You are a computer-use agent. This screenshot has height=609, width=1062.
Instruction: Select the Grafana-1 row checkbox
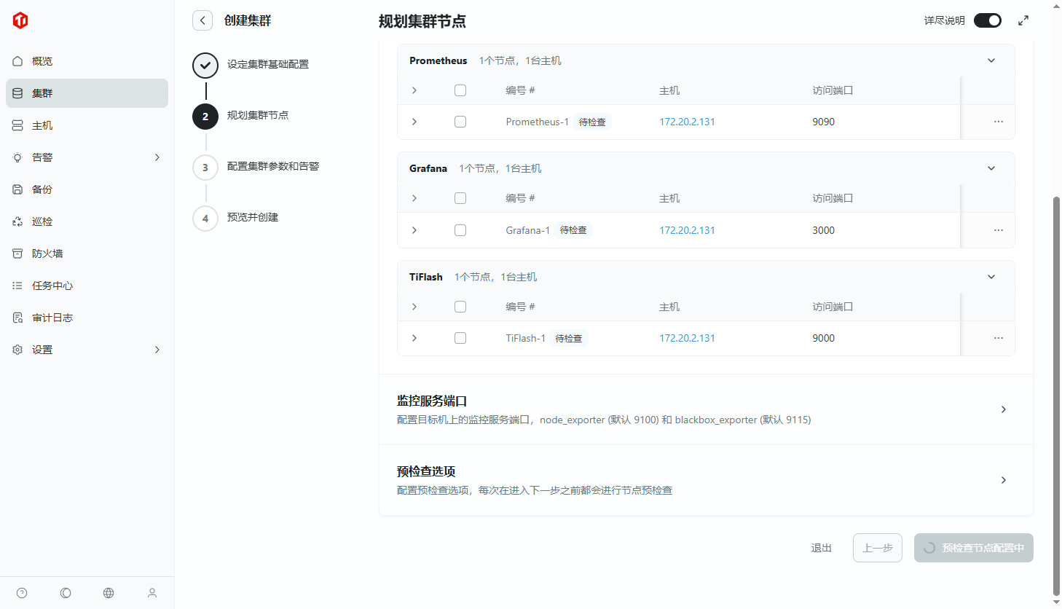[460, 230]
